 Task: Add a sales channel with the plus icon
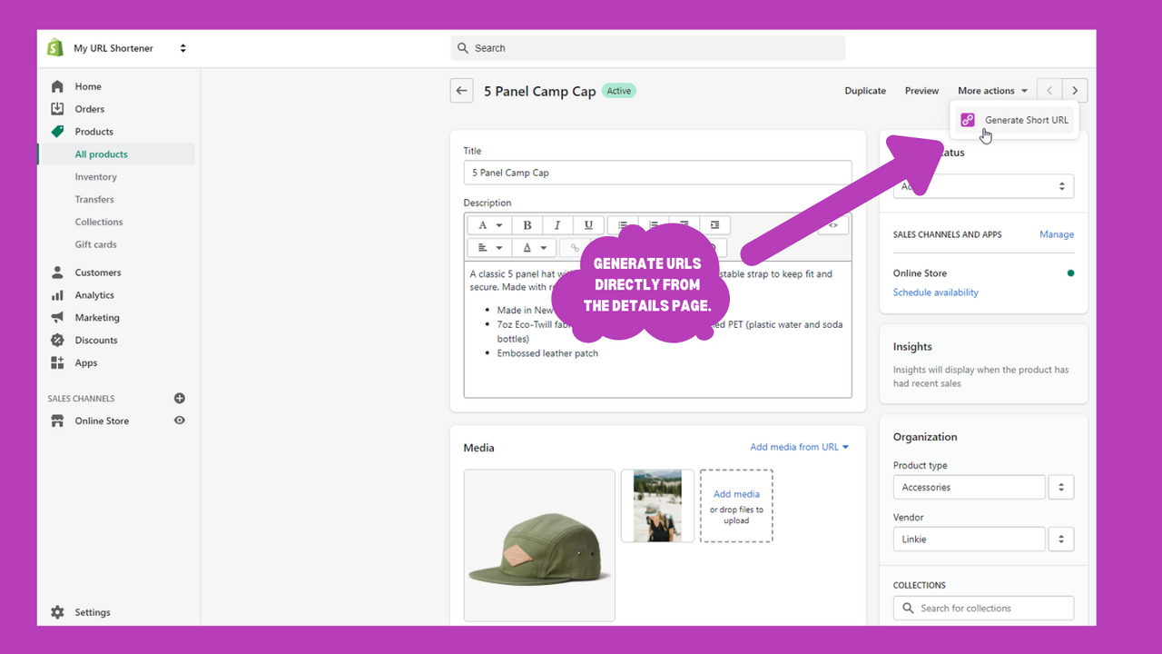click(179, 398)
